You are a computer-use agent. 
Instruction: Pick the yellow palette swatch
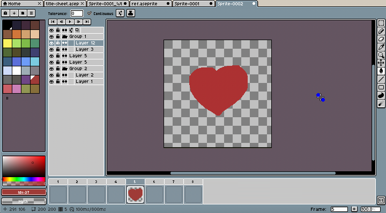[x=8, y=43]
